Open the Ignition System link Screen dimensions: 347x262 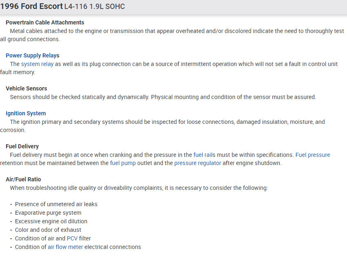(x=26, y=113)
